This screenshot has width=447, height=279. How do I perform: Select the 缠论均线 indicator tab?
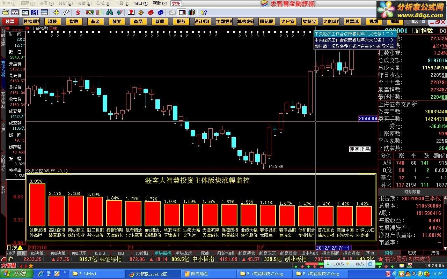(226, 253)
